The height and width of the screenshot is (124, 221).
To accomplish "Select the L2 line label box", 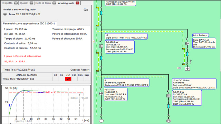I will point(126,37).
